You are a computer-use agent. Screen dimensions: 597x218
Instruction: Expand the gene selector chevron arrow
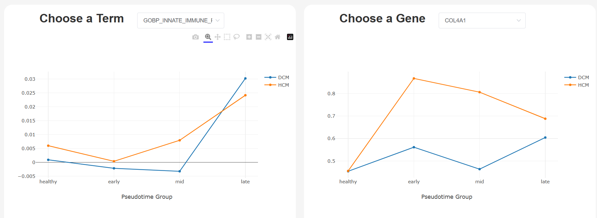(x=519, y=21)
